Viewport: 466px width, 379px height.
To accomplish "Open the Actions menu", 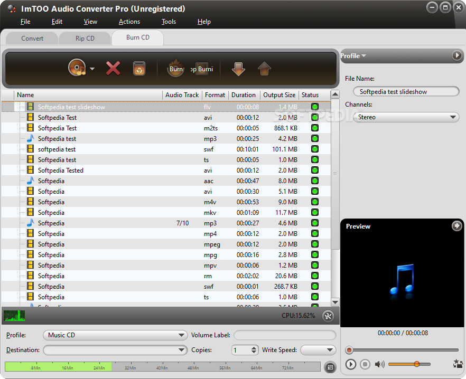I will pos(129,22).
